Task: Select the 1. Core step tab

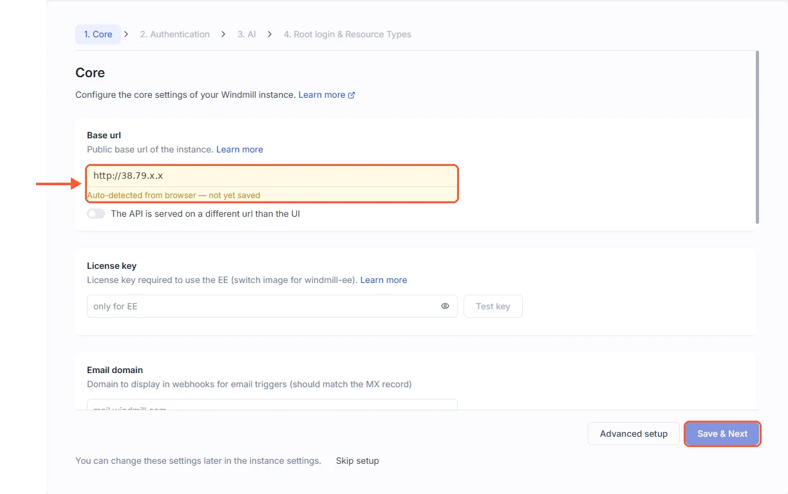Action: [x=98, y=34]
